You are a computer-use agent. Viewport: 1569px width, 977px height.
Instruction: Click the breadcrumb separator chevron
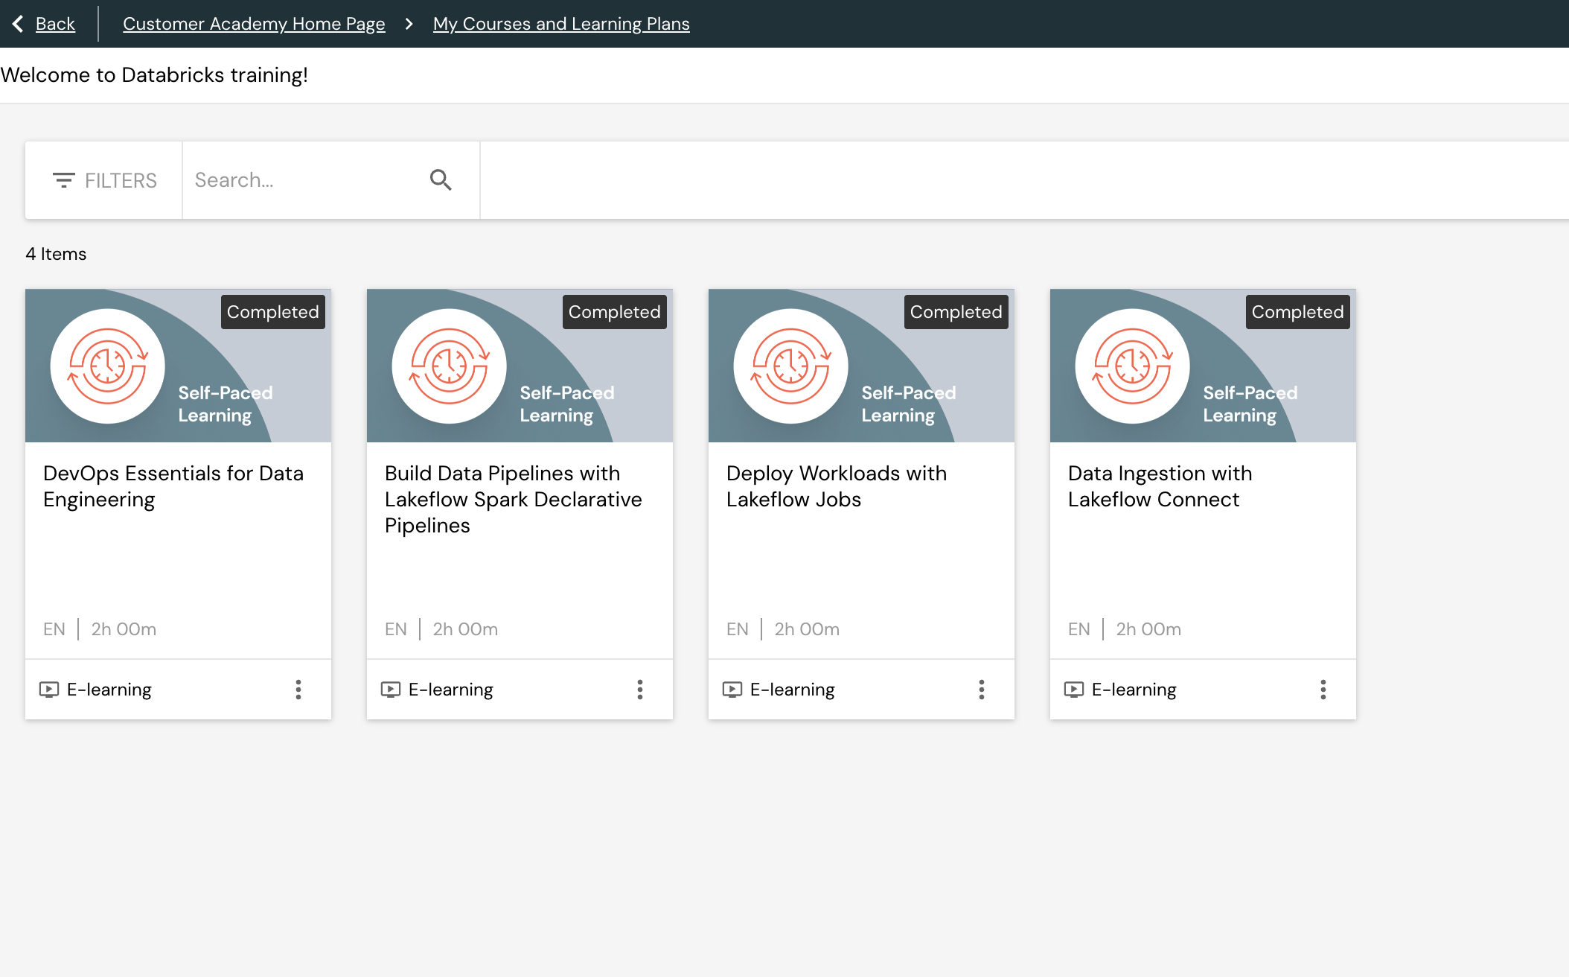[409, 24]
